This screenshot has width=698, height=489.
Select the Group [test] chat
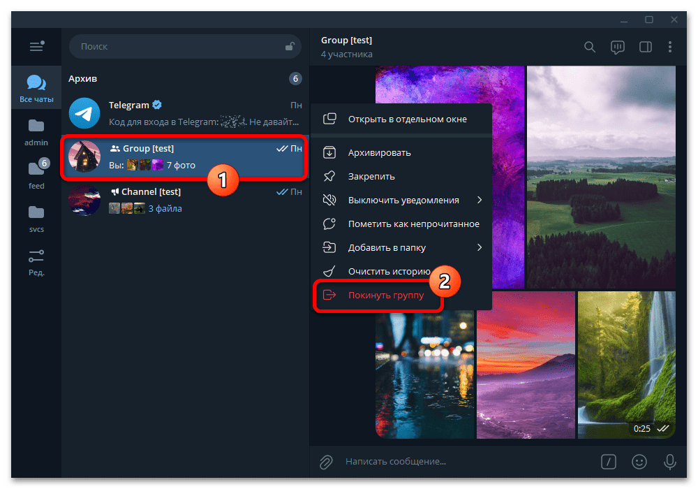[x=185, y=156]
